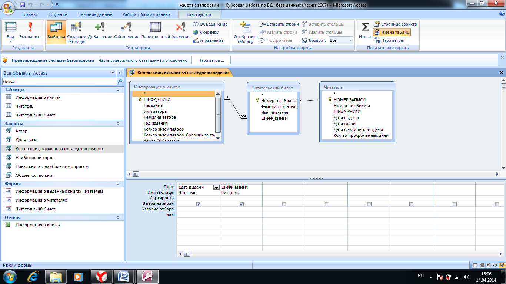This screenshot has height=284, width=506.
Task: Open the Возврат dropdown list
Action: 350,40
